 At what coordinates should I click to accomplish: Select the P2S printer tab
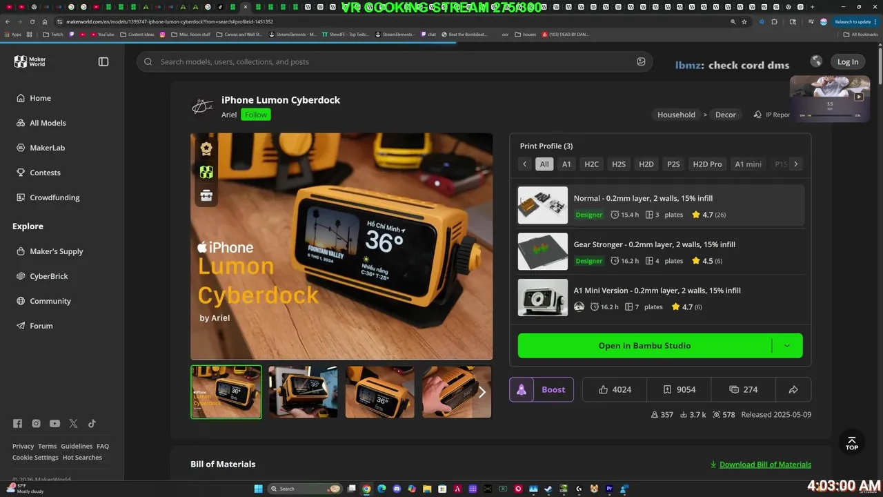point(673,164)
